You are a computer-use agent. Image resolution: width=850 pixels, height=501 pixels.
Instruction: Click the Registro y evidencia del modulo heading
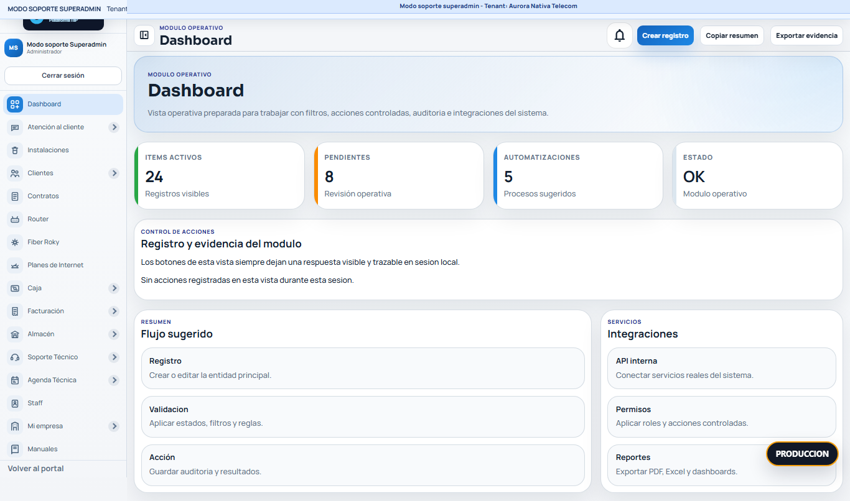pos(222,244)
